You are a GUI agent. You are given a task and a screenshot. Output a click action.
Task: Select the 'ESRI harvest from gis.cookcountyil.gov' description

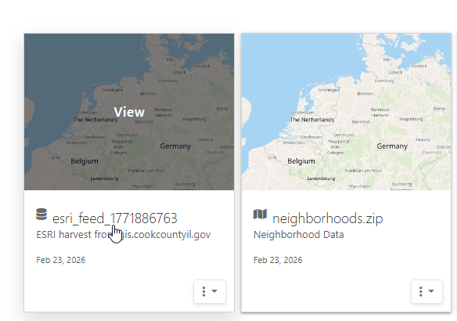[124, 234]
